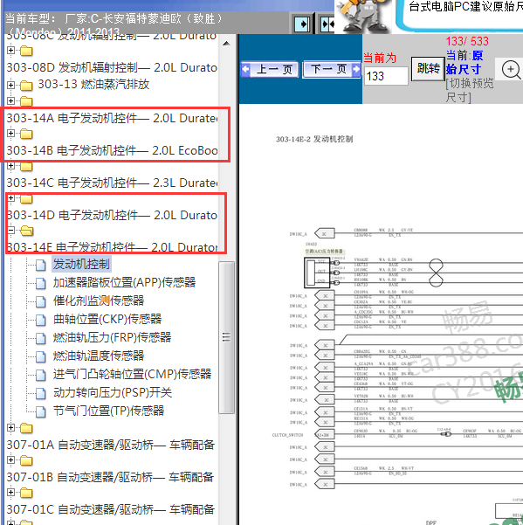This screenshot has width=523, height=525.
Task: Click page icon beside 发动机控制
Action: 41,266
